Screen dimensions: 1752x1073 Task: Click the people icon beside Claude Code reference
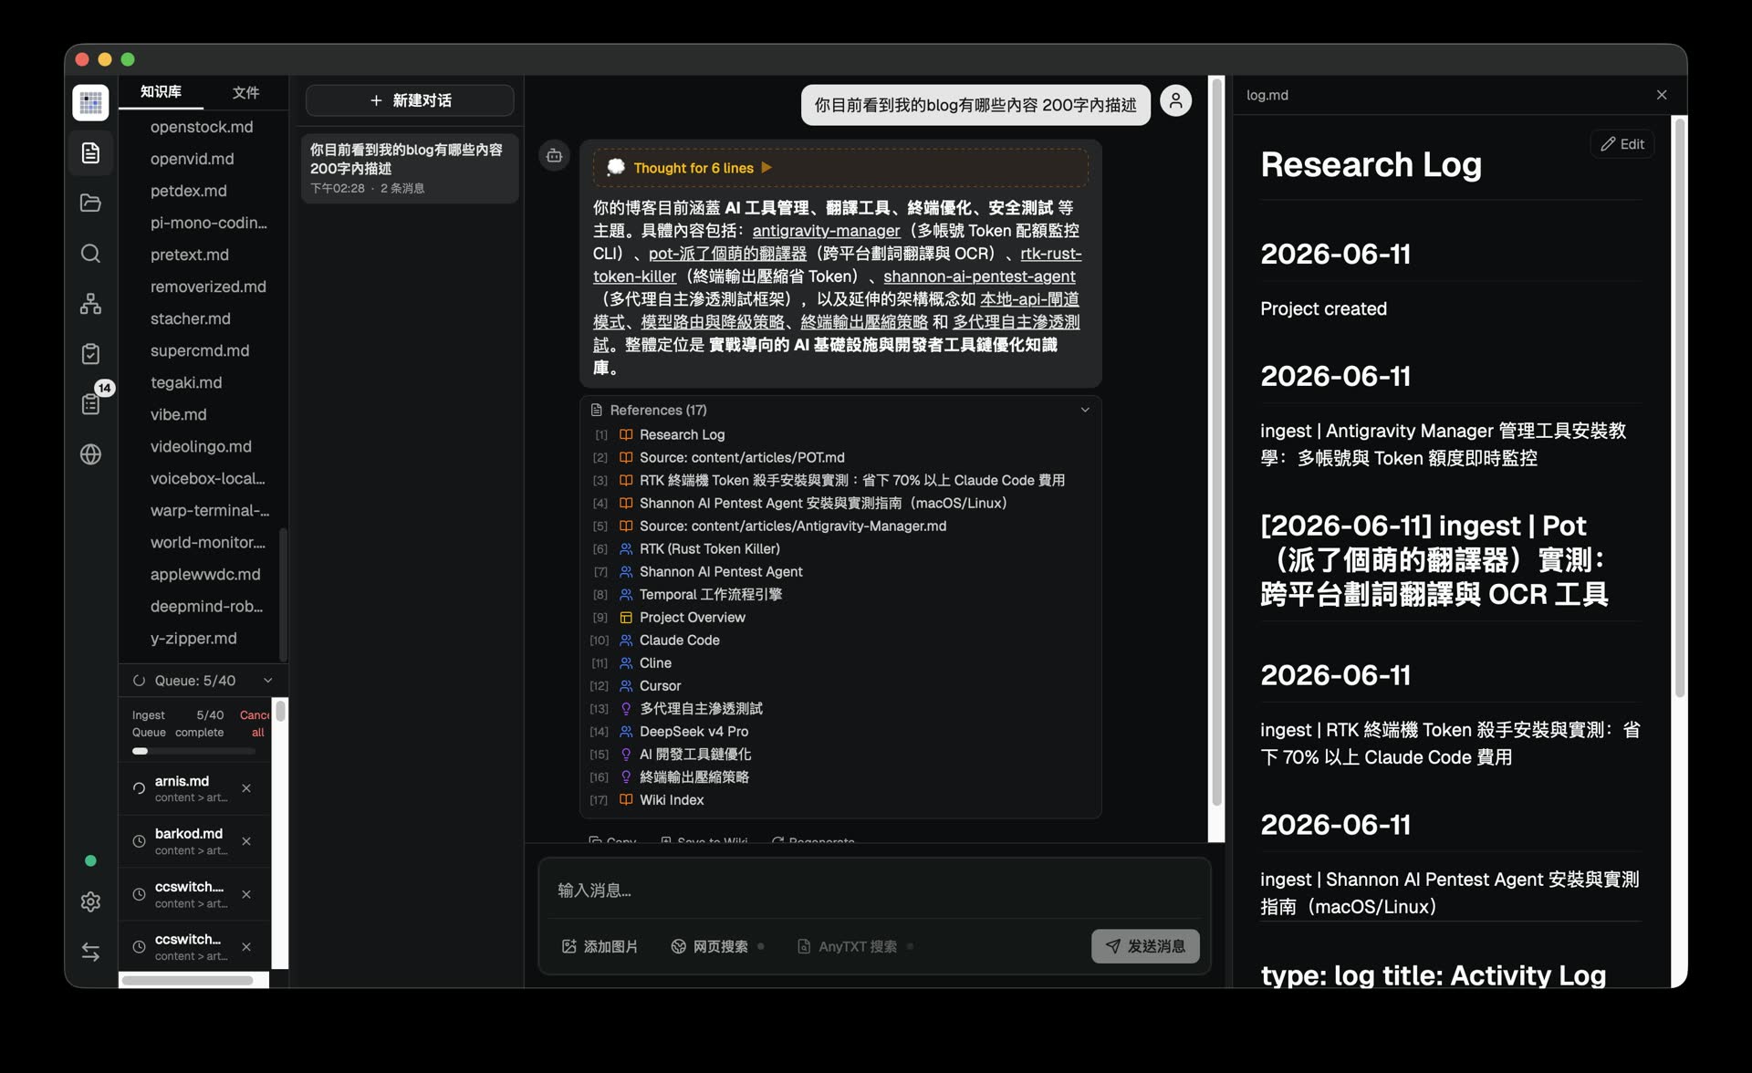pos(626,640)
